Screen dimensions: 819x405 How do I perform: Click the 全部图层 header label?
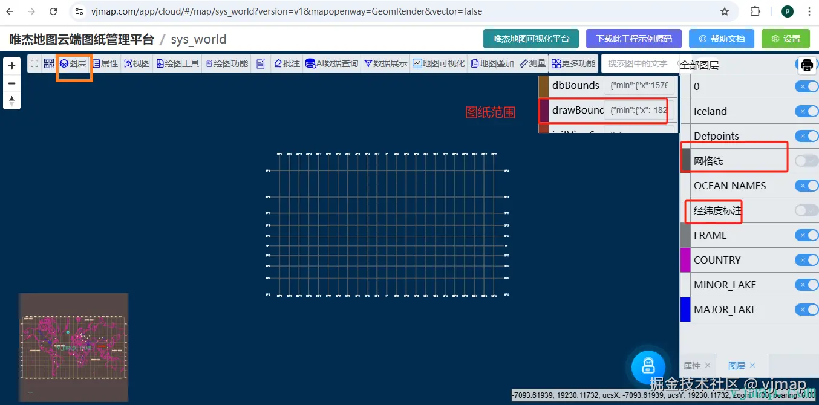[699, 65]
